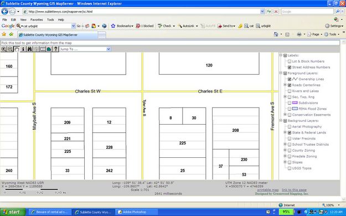This screenshot has width=346, height=216.
Task: Enable the Lot & Block Numbers checkbox
Action: [x=290, y=61]
